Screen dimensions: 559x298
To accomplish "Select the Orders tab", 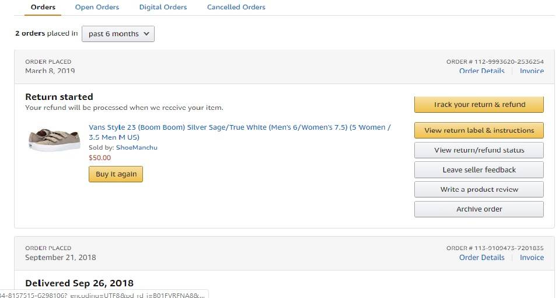I will coord(43,7).
